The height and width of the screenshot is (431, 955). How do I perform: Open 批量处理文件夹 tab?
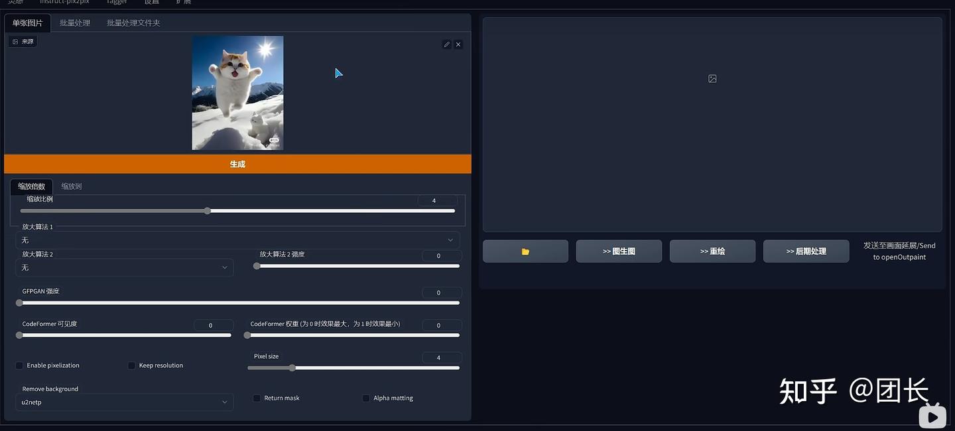[133, 23]
